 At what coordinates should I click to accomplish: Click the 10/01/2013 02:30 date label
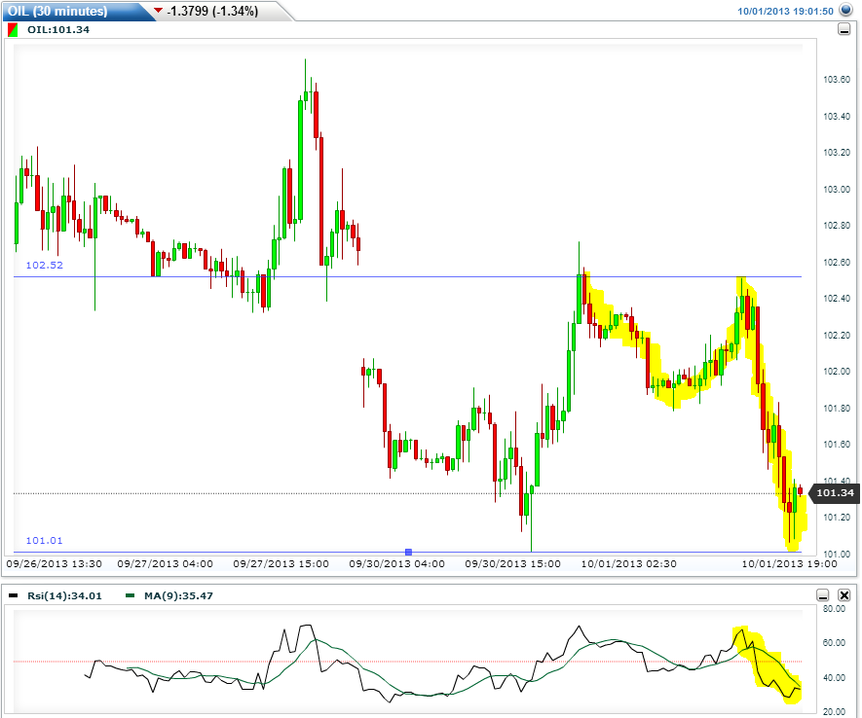pos(629,563)
